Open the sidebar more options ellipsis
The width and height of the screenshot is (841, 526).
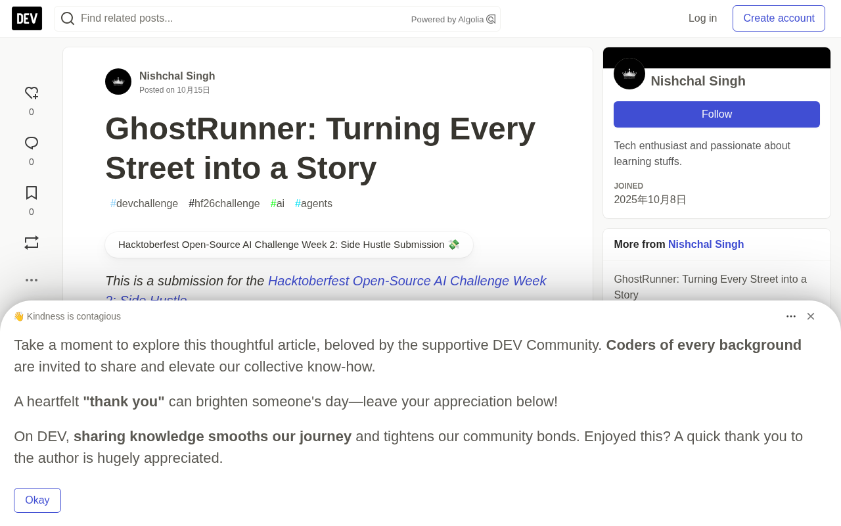32,280
